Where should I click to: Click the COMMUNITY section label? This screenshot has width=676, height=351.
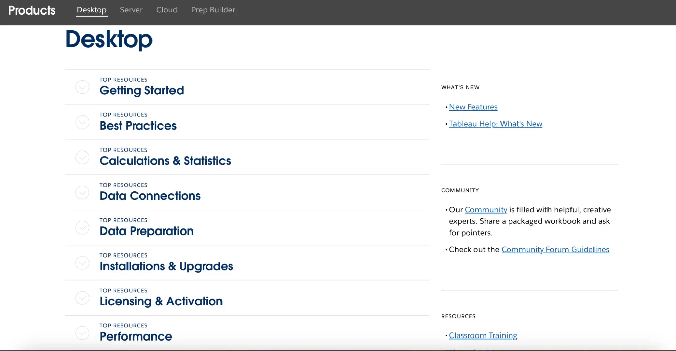tap(460, 190)
